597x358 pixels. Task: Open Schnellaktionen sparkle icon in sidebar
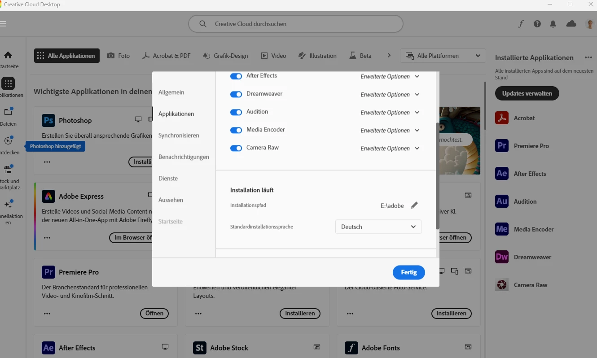8,205
